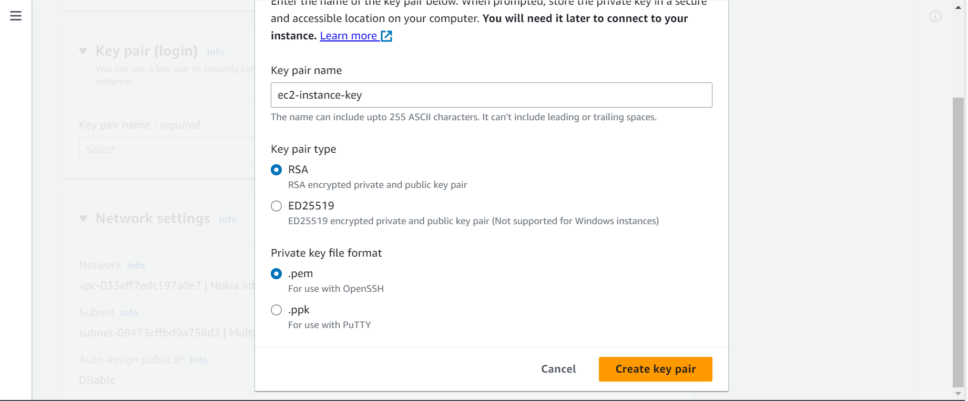The height and width of the screenshot is (401, 968).
Task: Click the scrollbar down arrow
Action: [x=958, y=394]
